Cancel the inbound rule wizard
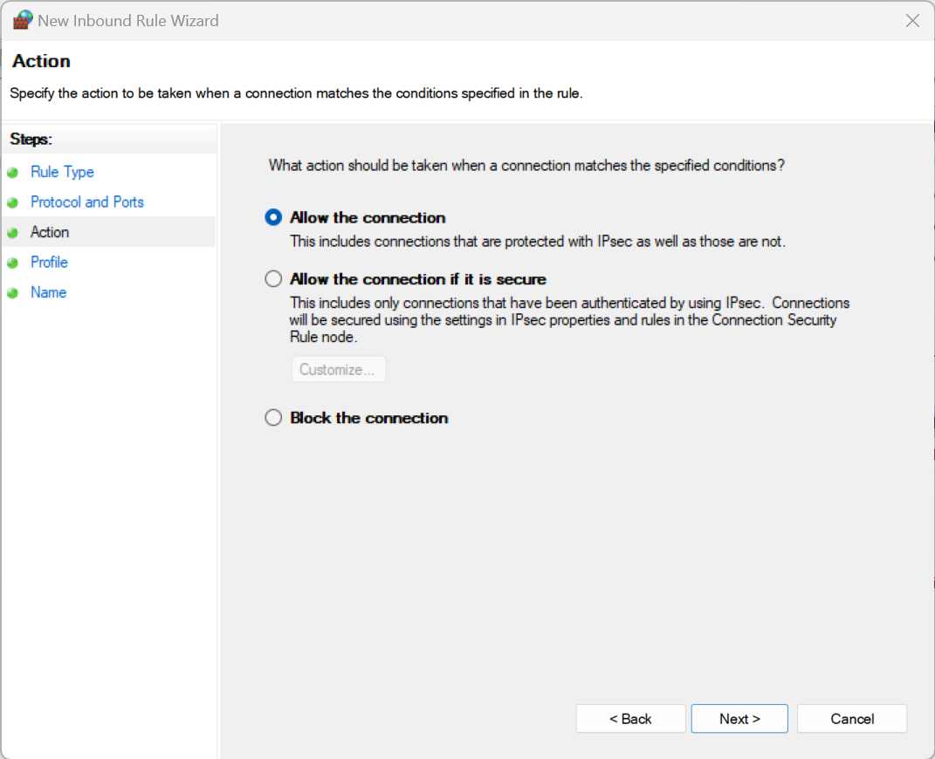The image size is (935, 759). click(852, 719)
